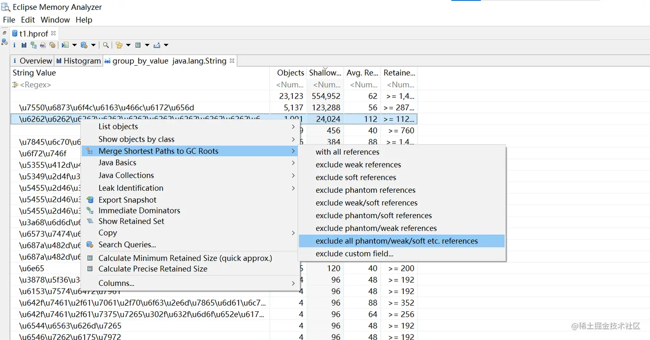
Task: Expand the Columns... submenu
Action: 190,283
